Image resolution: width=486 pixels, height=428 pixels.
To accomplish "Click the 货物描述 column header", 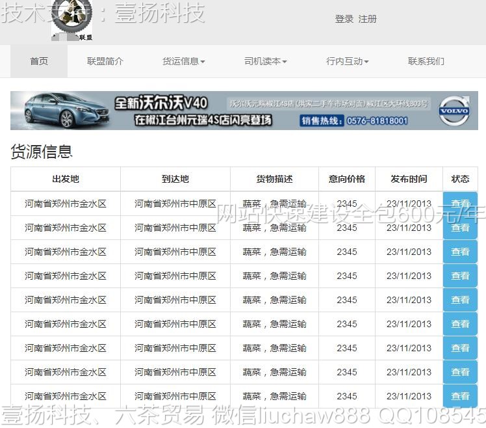I will [274, 179].
